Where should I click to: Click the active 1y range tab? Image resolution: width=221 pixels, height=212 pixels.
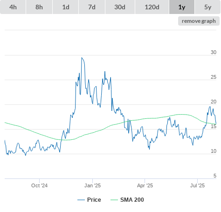[x=182, y=7]
